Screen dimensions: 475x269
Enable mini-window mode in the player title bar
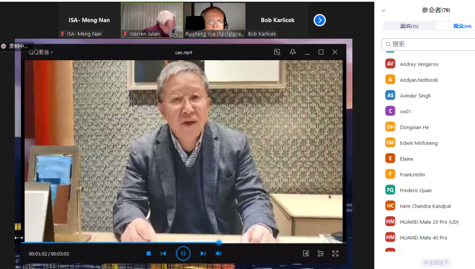277,52
